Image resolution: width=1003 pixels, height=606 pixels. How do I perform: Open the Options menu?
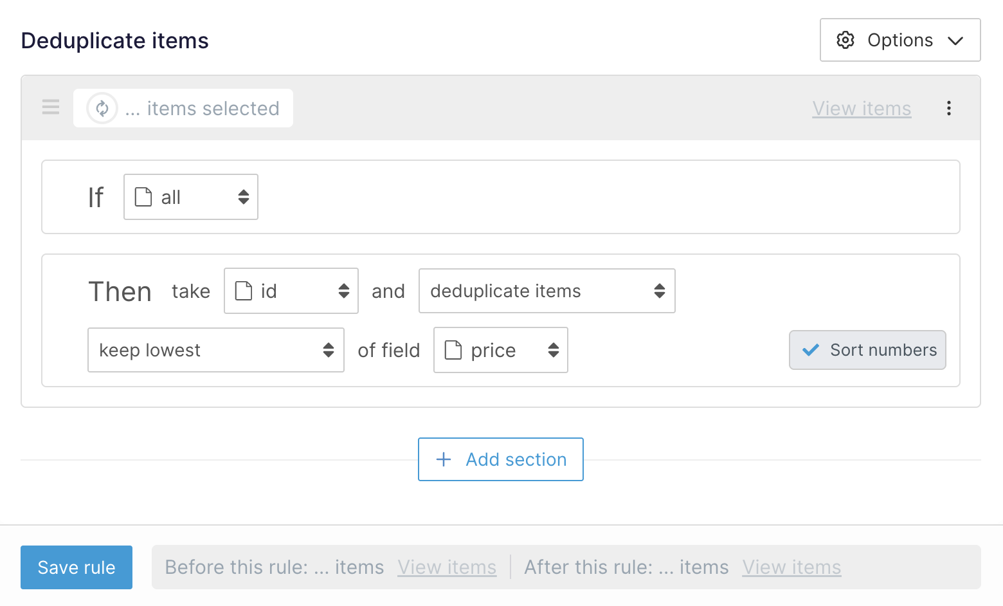coord(899,40)
